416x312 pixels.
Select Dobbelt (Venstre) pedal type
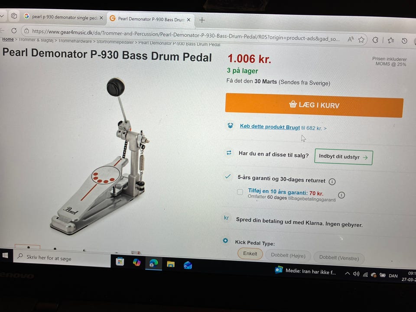point(339,257)
